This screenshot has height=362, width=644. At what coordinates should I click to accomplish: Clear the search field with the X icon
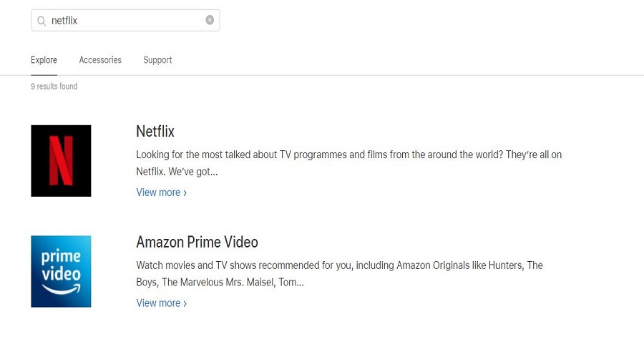pos(210,20)
